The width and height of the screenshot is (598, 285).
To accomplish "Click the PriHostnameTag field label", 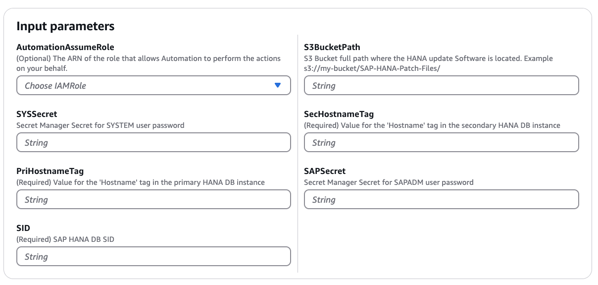I will click(x=50, y=171).
